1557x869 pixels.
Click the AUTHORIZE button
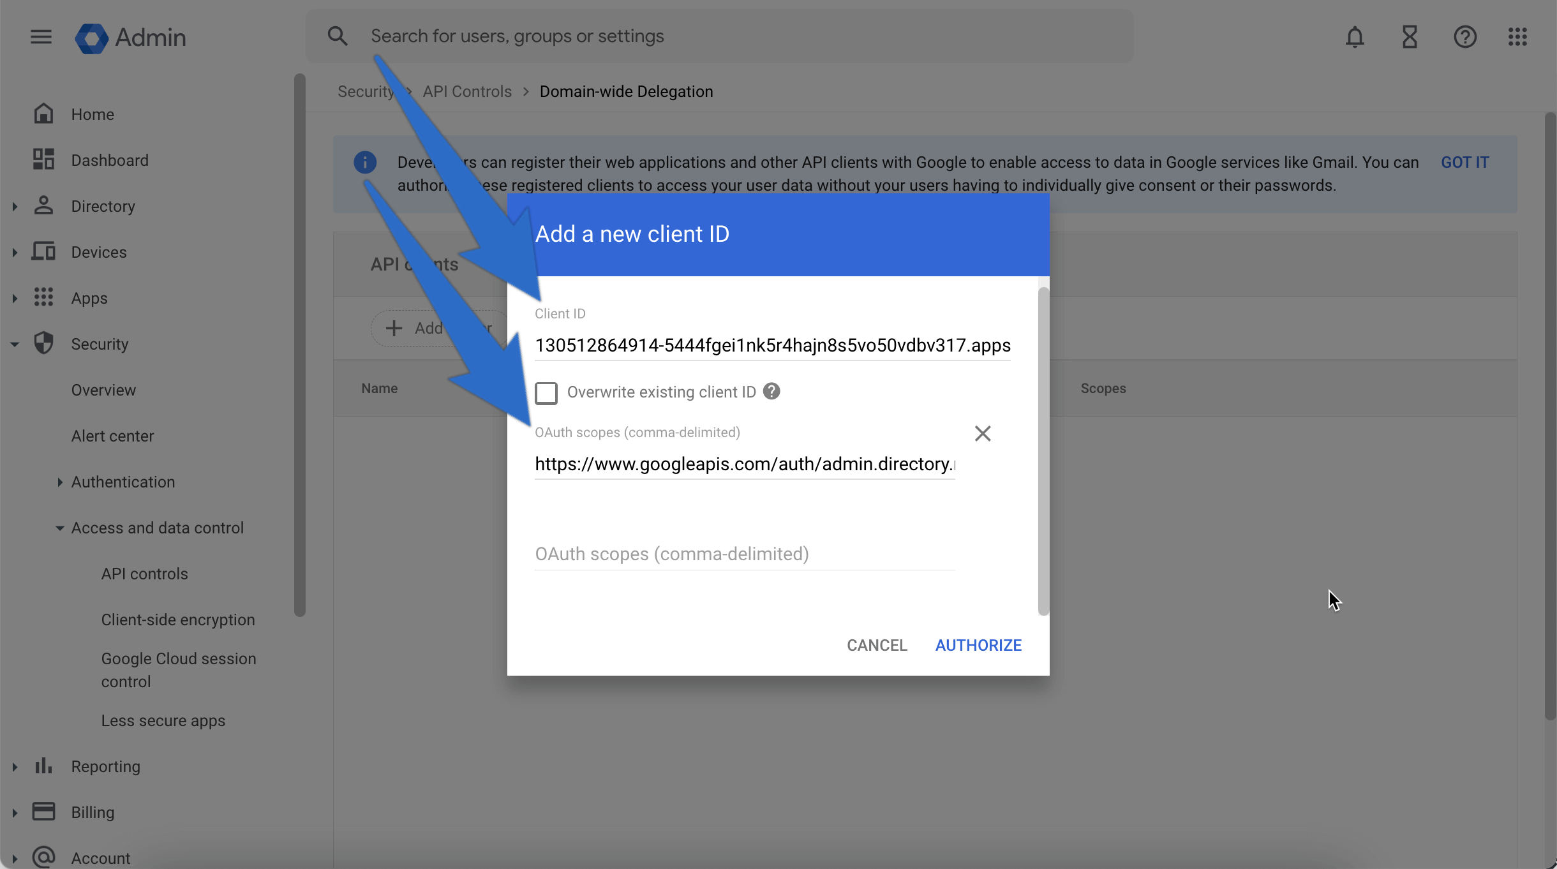click(978, 645)
